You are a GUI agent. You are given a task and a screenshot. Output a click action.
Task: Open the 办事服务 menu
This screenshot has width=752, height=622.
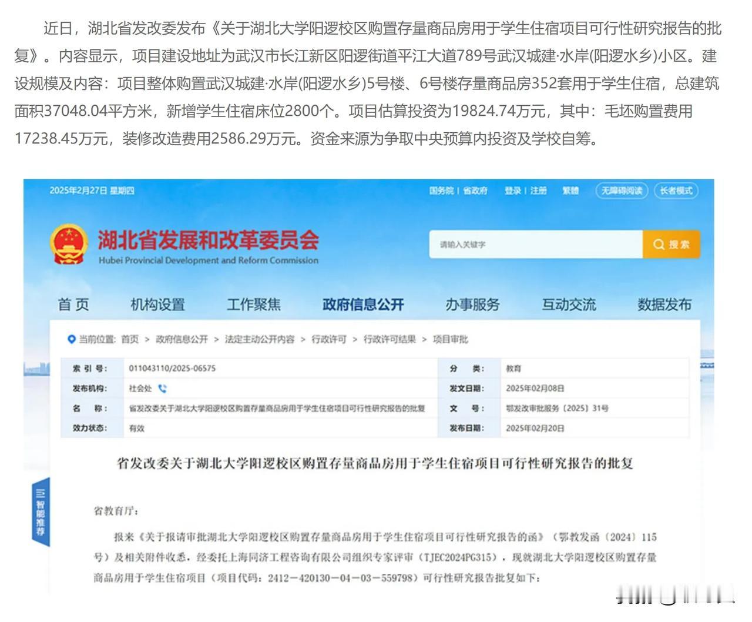pyautogui.click(x=472, y=305)
